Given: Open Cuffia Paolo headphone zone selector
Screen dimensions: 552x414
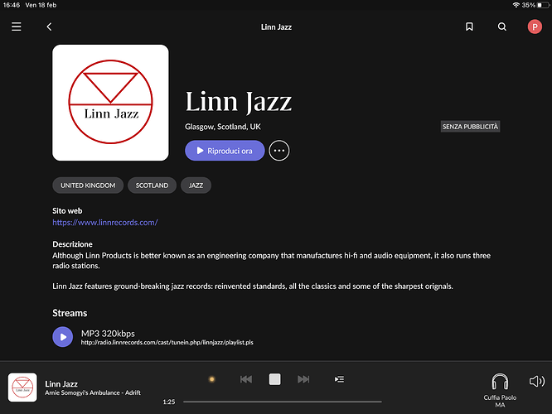Looking at the screenshot, I should click(500, 390).
